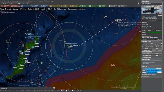Screen dimensions: 164x92
Task: Set throttle to Stop
Action: [157, 49]
